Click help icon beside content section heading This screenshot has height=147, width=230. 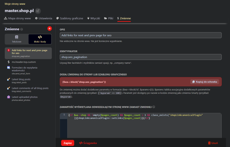(153, 107)
